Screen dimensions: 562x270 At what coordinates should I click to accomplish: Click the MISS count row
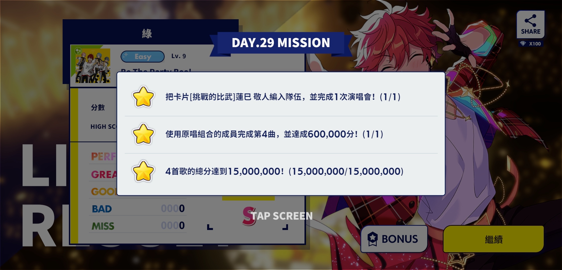click(138, 226)
